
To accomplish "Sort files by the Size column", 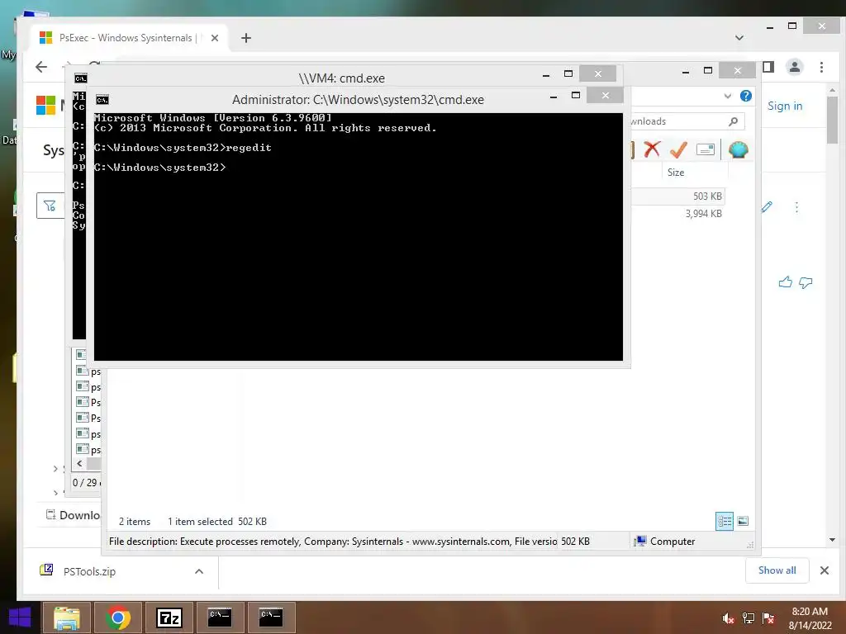I will (676, 173).
